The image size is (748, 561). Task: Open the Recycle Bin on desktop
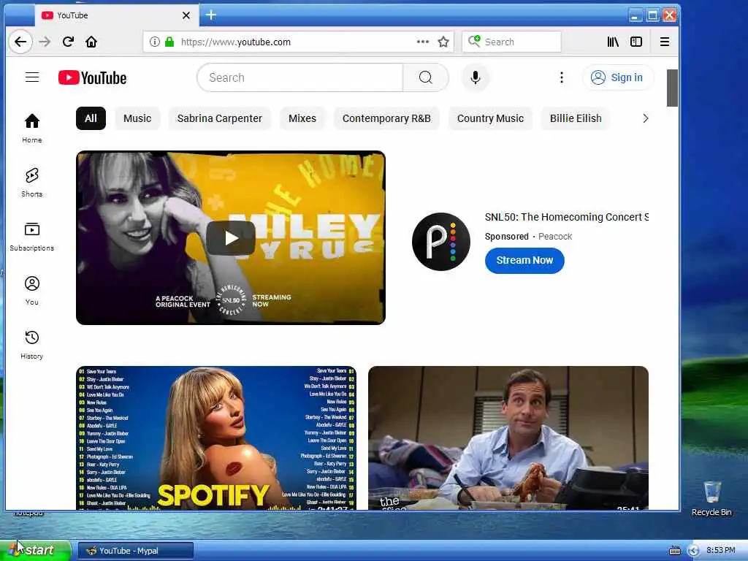point(711,499)
